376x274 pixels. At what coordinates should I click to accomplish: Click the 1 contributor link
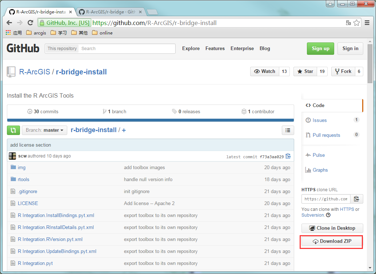pos(258,111)
